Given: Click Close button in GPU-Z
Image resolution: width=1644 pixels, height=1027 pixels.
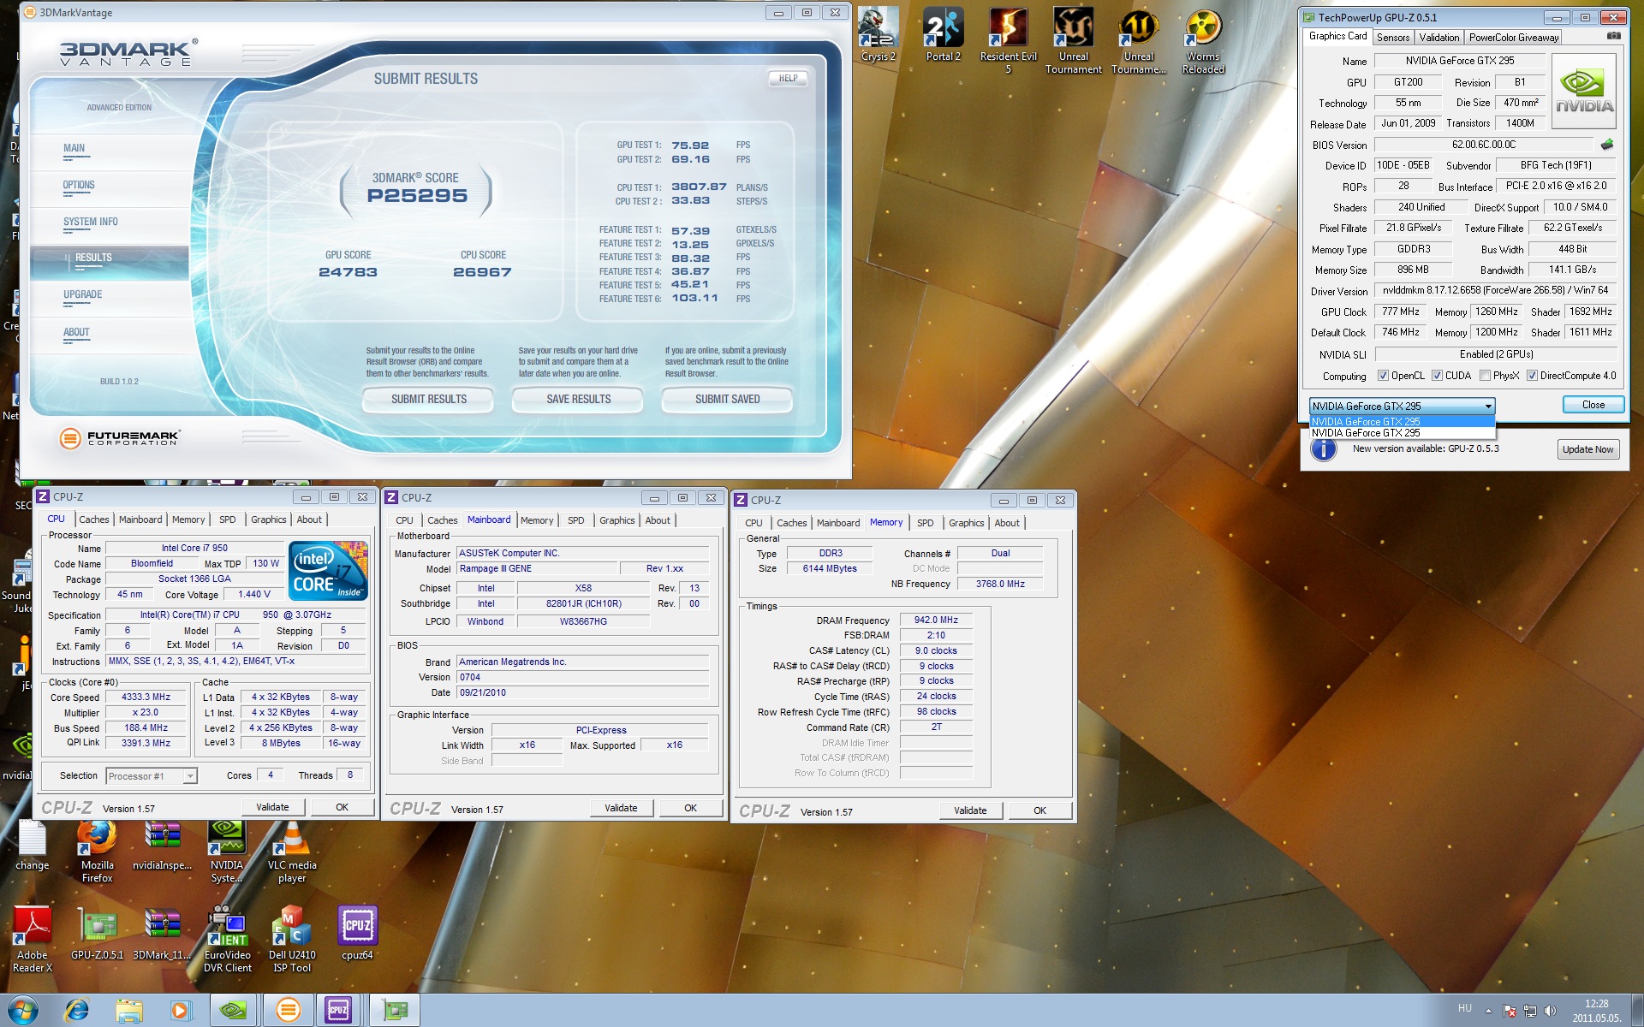Looking at the screenshot, I should point(1593,405).
